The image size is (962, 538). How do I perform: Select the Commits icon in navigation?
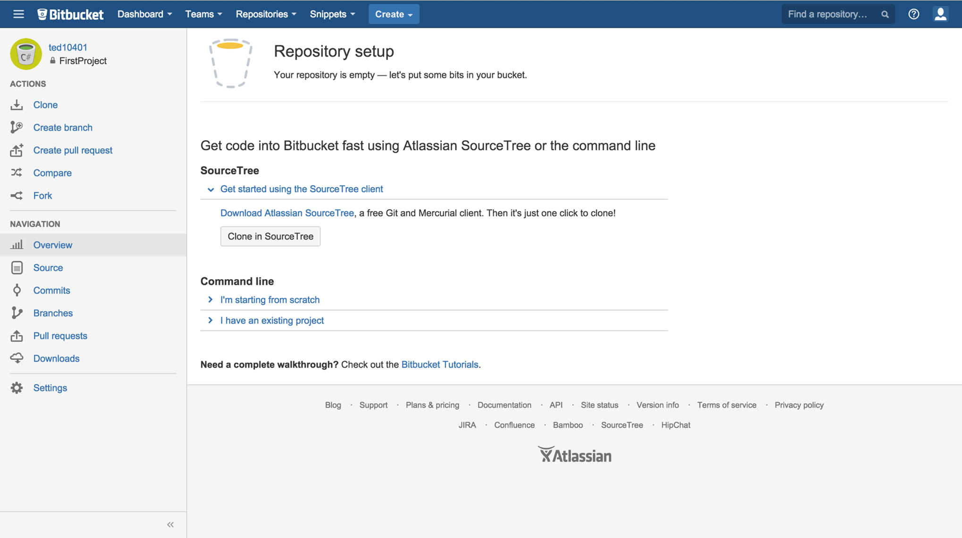click(17, 290)
